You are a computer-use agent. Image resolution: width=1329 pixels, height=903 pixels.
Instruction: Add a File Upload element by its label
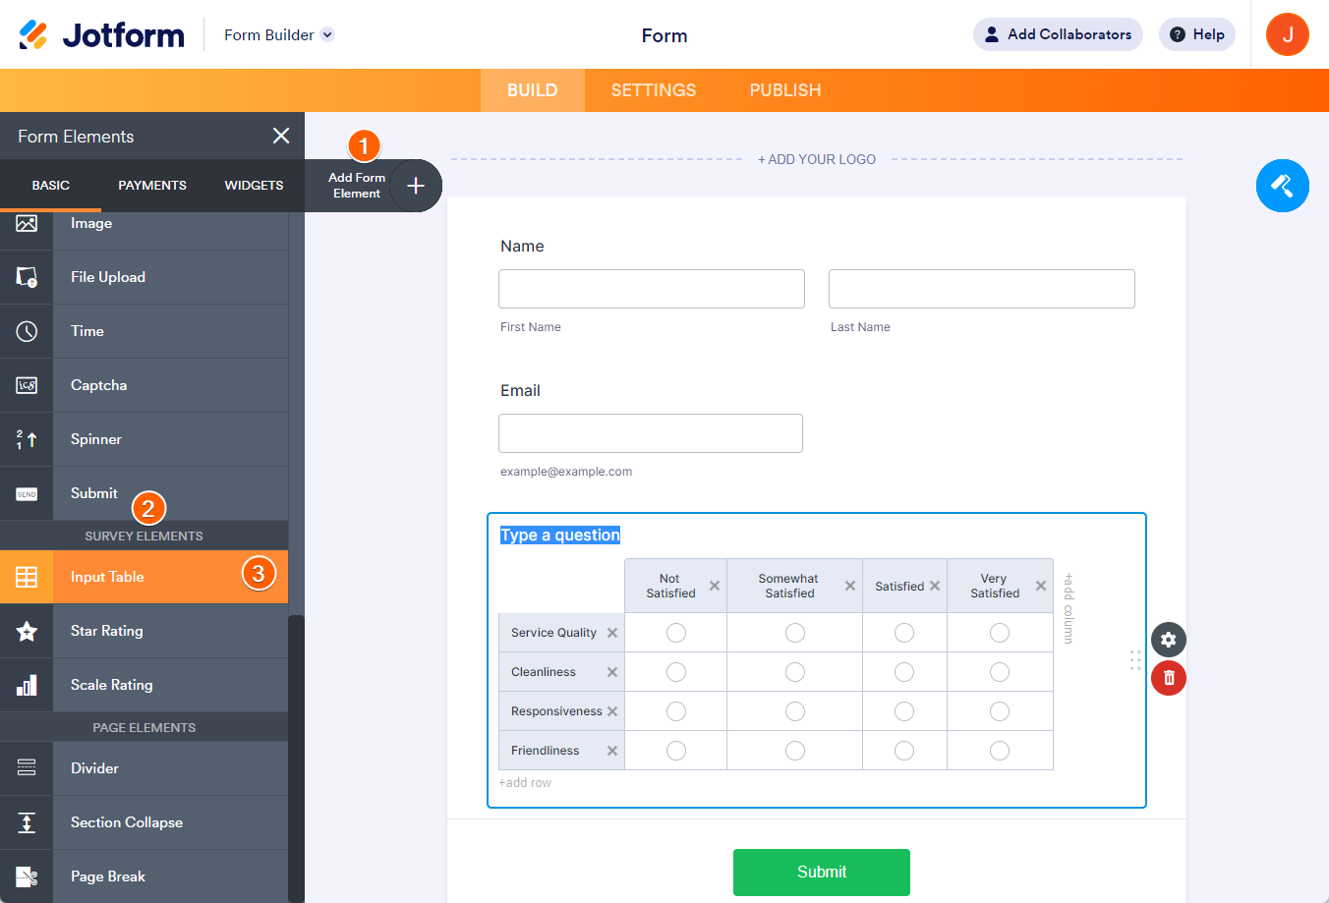(x=108, y=277)
